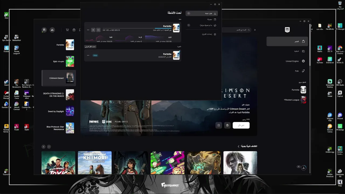This screenshot has height=194, width=345.
Task: Select Blue Protocol: Star Resonance in featured list
Action: (59, 128)
